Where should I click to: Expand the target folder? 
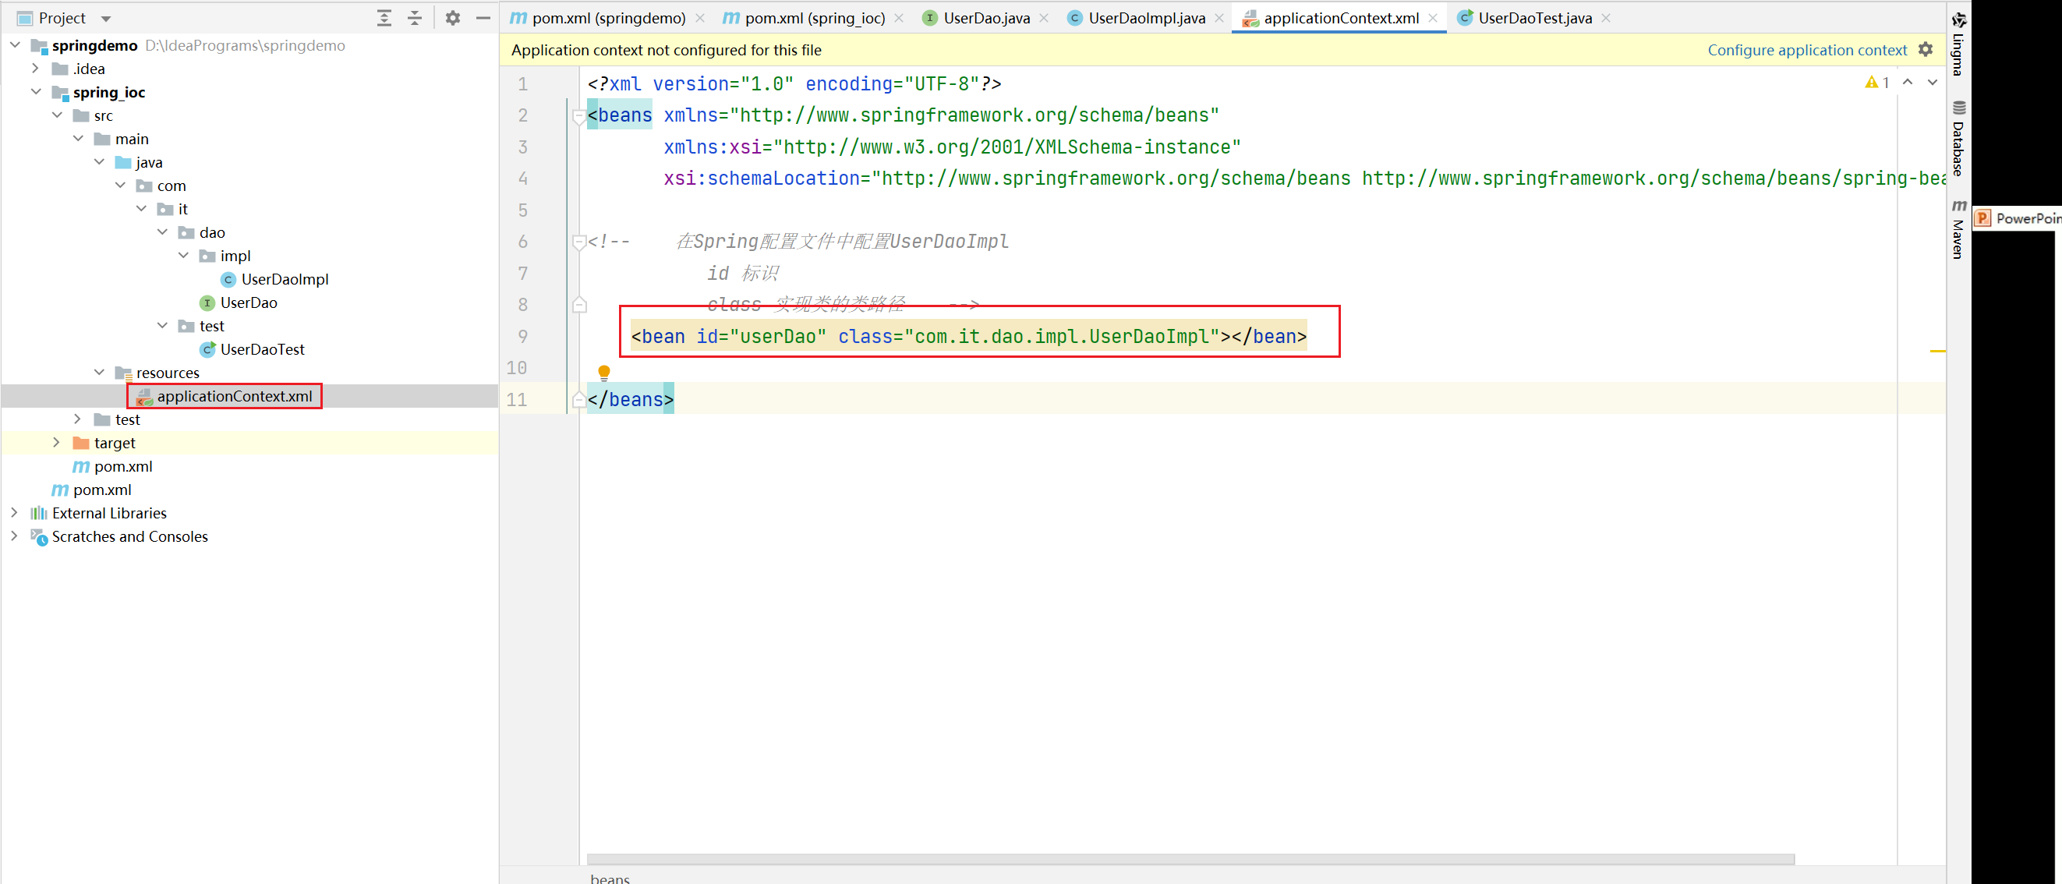(56, 443)
